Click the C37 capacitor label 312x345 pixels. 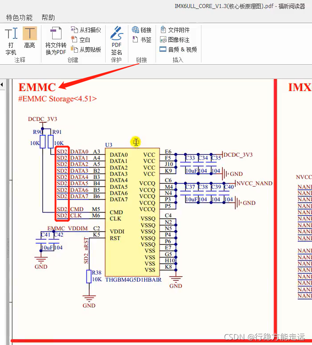pyautogui.click(x=190, y=187)
